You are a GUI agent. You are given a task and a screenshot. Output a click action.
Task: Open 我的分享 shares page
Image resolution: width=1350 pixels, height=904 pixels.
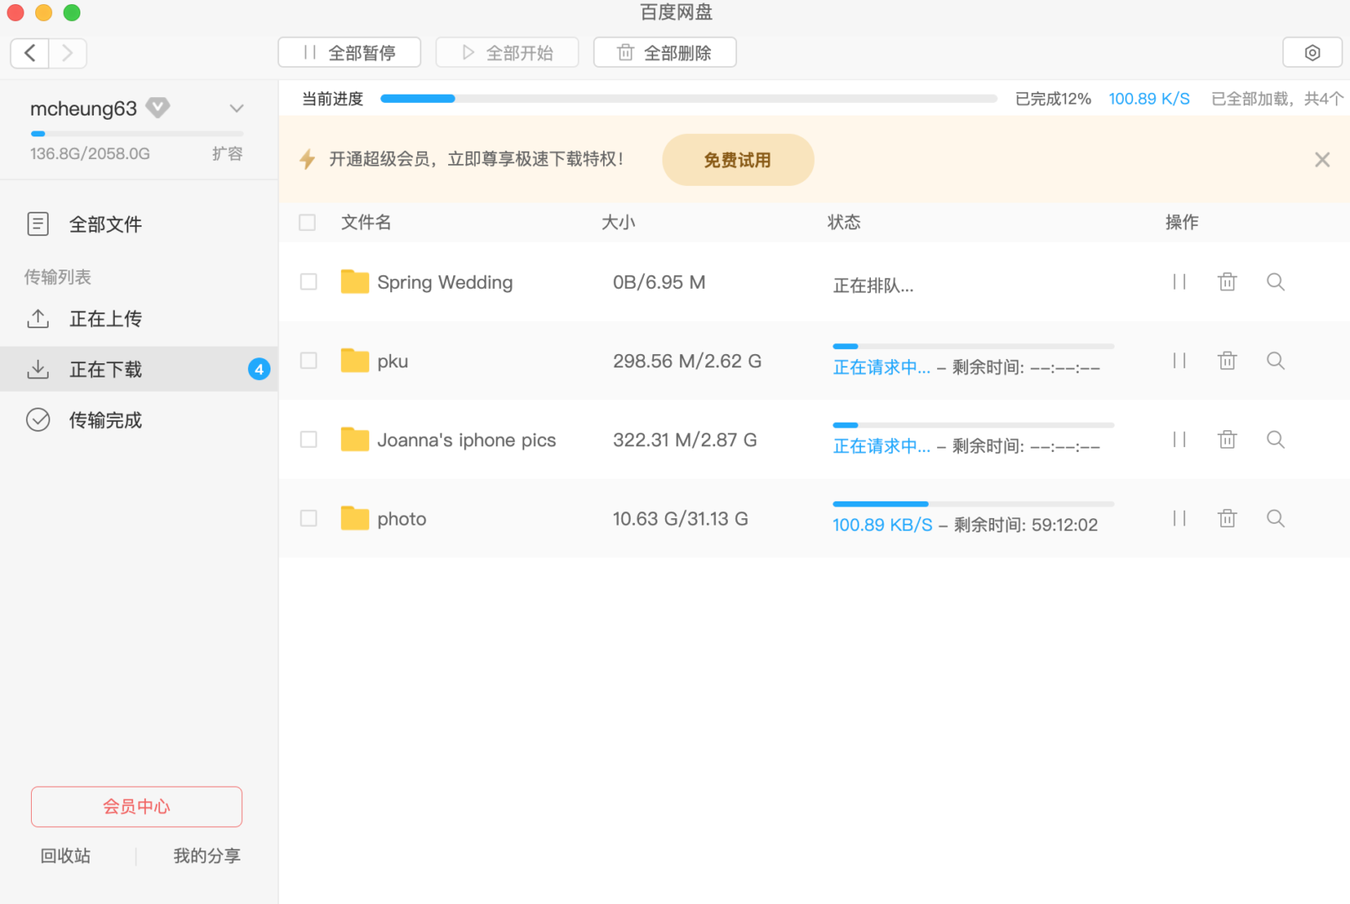pos(207,855)
